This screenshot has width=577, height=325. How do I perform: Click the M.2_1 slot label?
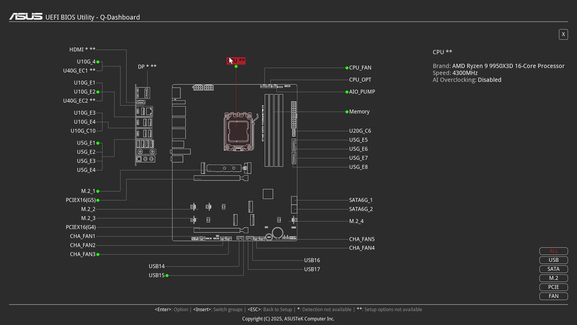click(88, 191)
